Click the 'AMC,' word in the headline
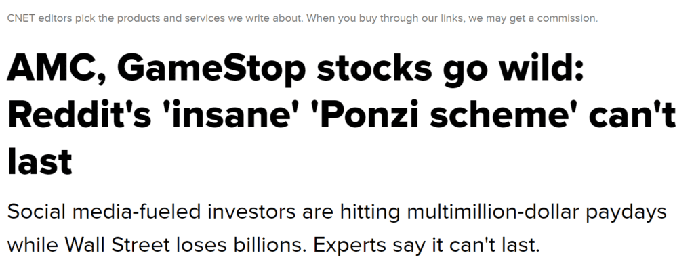The width and height of the screenshot is (694, 270). pos(57,68)
